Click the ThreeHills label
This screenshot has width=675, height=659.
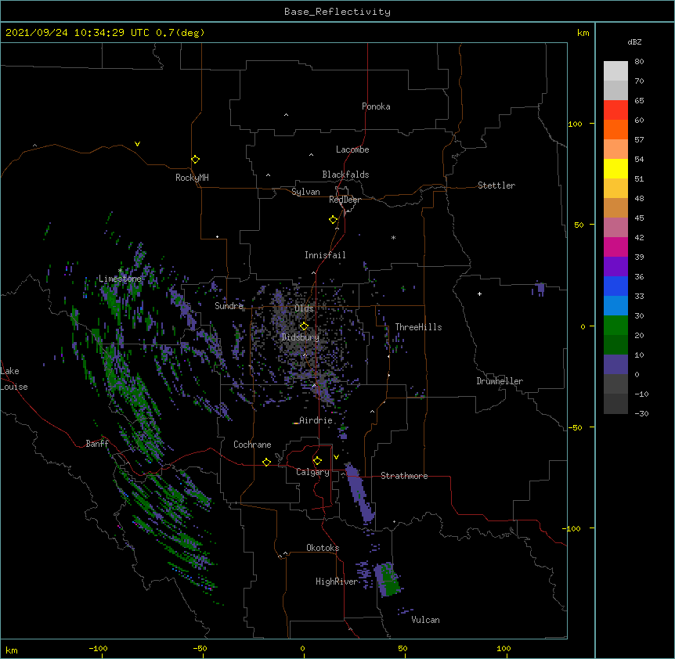[x=418, y=327]
